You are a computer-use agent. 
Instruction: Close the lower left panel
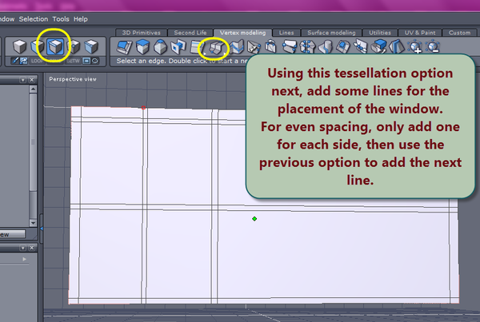pyautogui.click(x=31, y=248)
